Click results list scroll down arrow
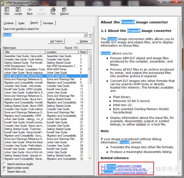Image resolution: width=184 pixels, height=178 pixels. tap(90, 158)
